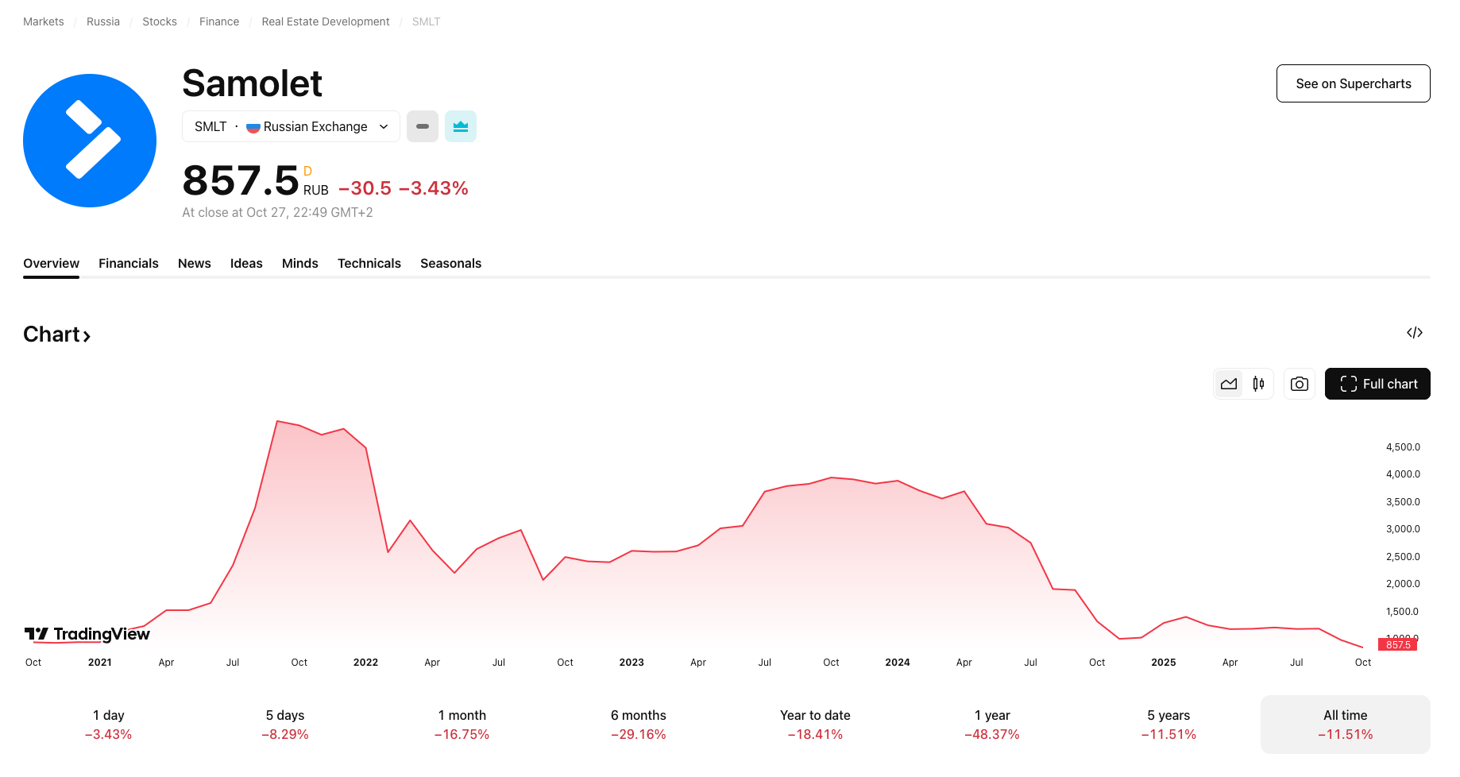Open the SMLT Russian Exchange dropdown
The width and height of the screenshot is (1460, 777).
(291, 126)
